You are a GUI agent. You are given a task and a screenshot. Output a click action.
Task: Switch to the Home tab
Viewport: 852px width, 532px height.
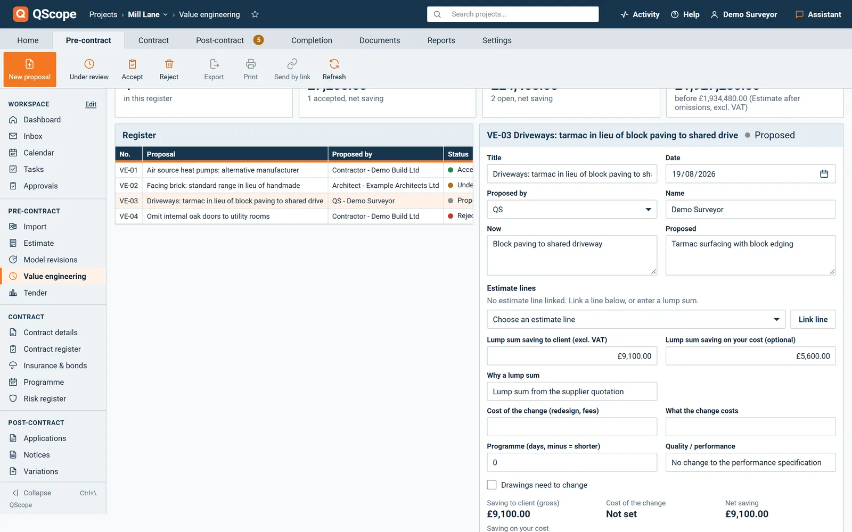[x=28, y=40]
